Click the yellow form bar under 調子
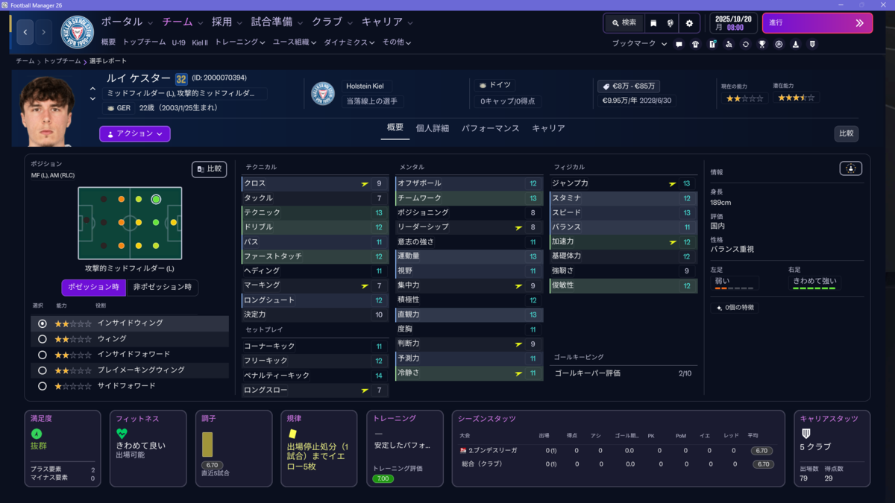 [x=207, y=445]
